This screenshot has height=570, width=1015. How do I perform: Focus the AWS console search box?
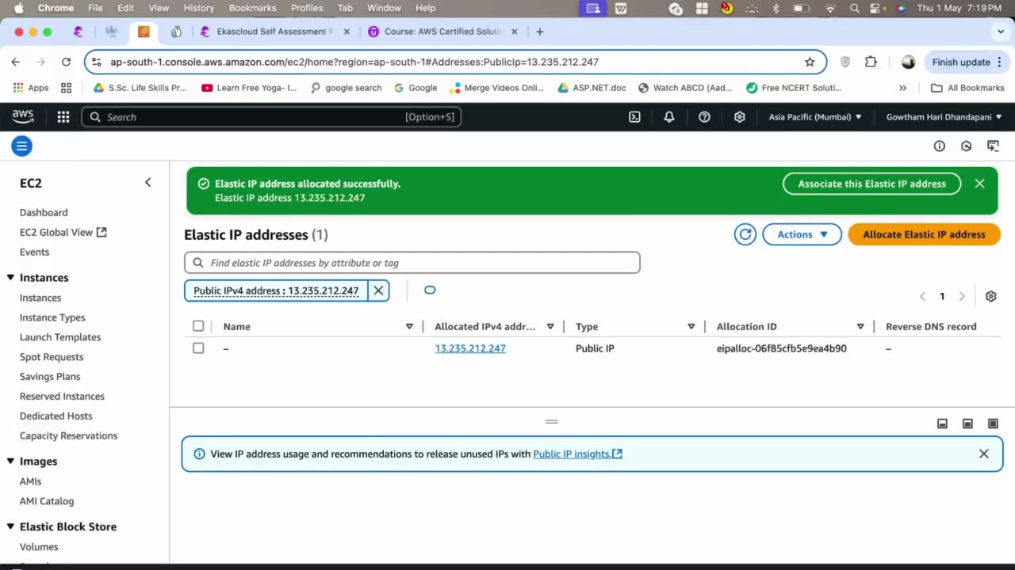click(271, 117)
